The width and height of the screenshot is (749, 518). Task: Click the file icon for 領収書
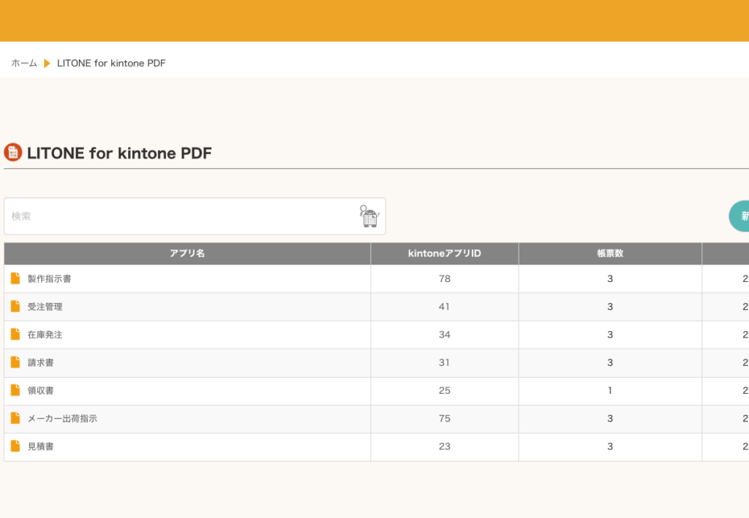(15, 390)
